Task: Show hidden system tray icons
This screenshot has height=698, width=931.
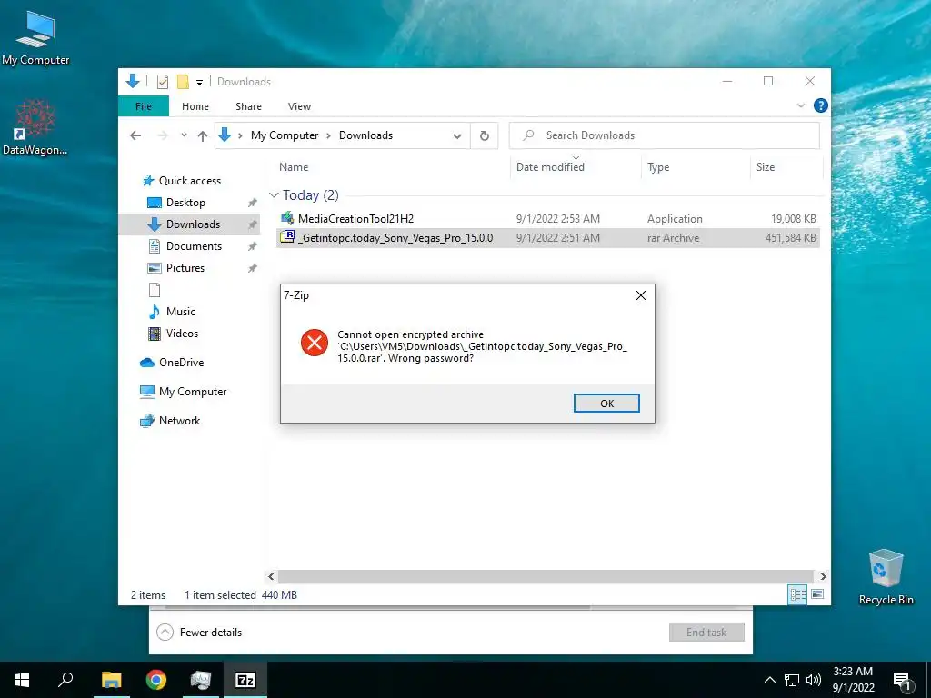Action: [x=769, y=680]
